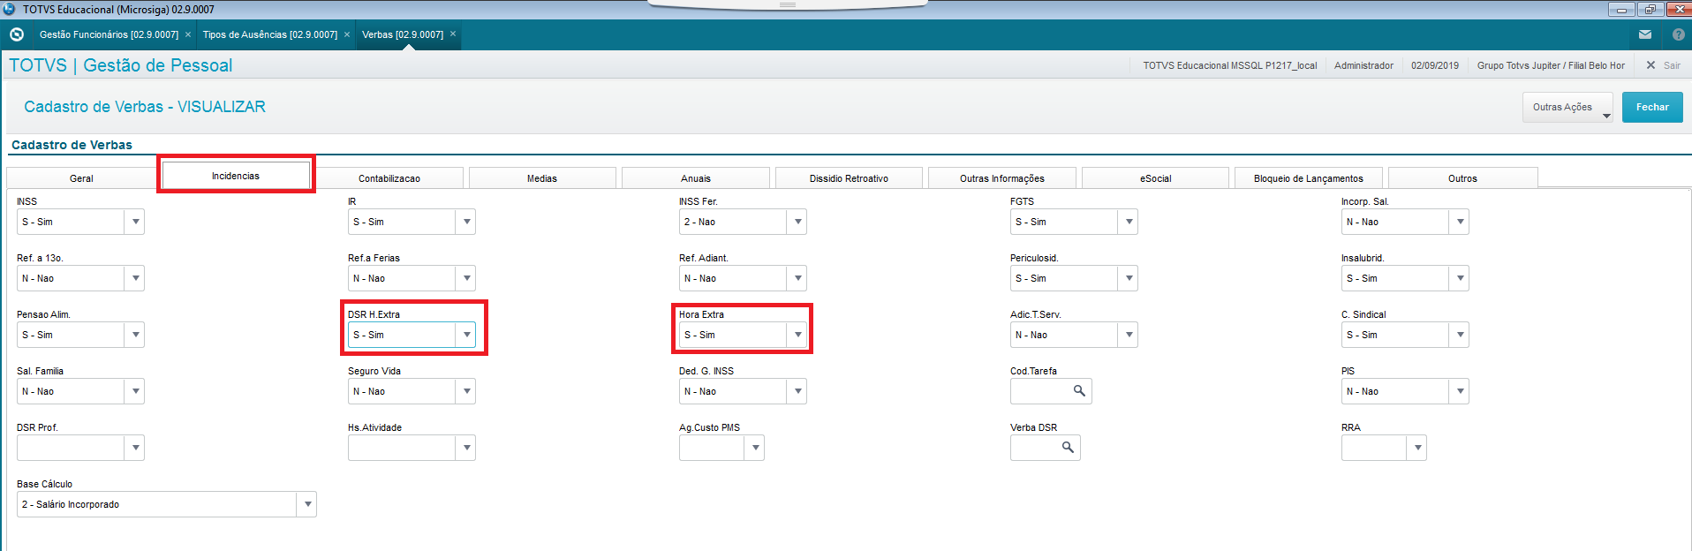Open the Bloqueio de Lançamentos tab
Image resolution: width=1692 pixels, height=551 pixels.
point(1309,178)
